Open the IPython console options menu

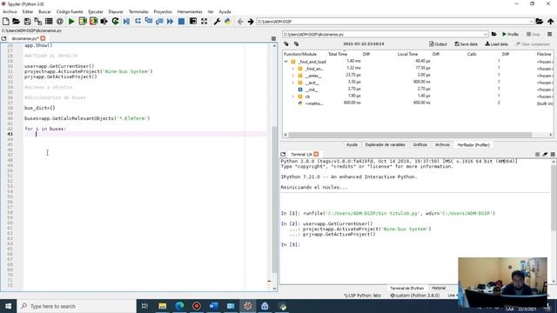pos(553,155)
